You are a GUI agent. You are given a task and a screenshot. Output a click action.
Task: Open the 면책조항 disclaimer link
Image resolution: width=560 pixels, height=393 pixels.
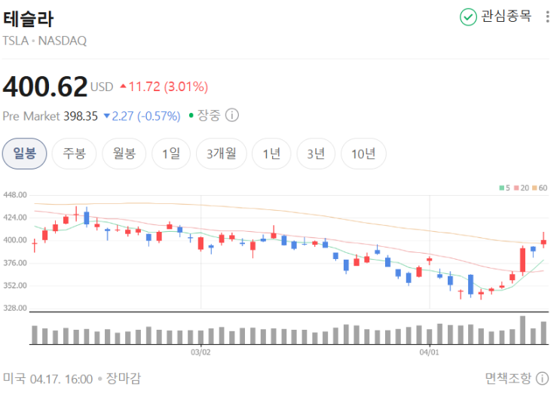(508, 379)
